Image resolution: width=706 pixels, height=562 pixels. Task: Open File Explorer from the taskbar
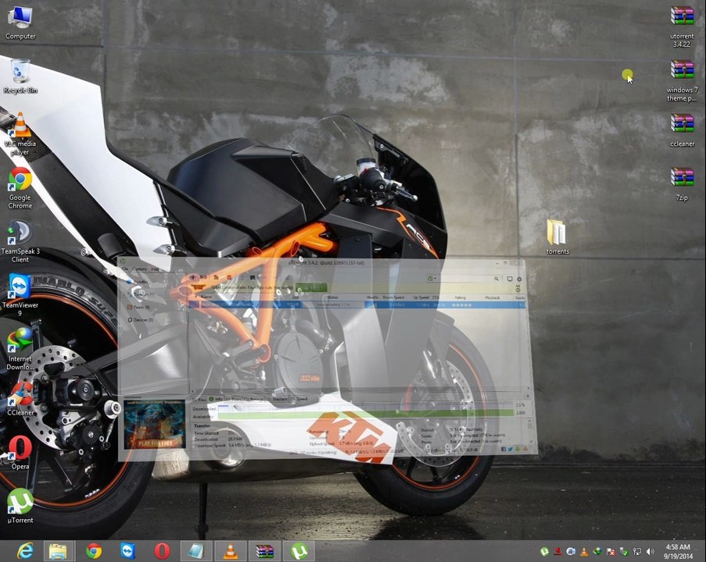(x=58, y=551)
